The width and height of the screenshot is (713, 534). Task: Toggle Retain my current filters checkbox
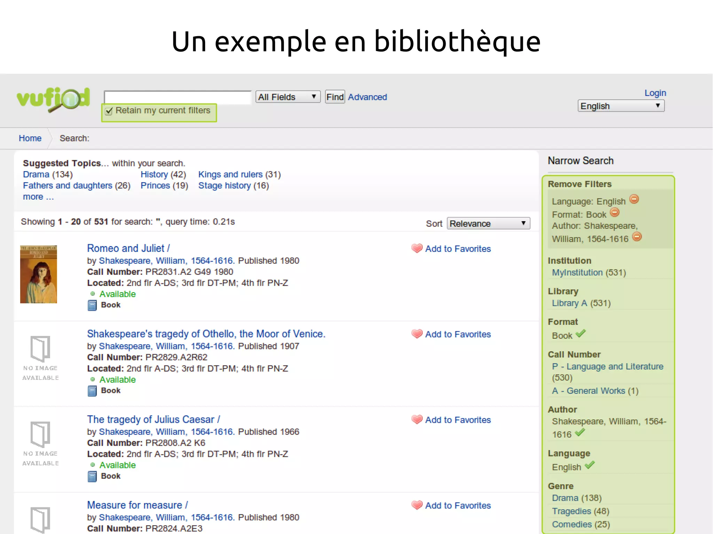[109, 111]
